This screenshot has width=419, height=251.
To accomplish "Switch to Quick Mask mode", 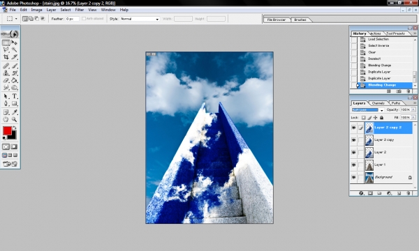I will click(x=14, y=146).
